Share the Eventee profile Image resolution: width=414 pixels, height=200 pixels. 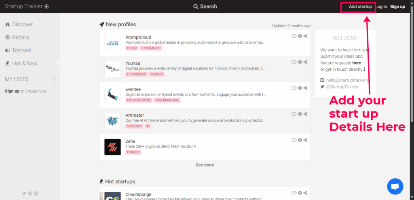click(305, 88)
